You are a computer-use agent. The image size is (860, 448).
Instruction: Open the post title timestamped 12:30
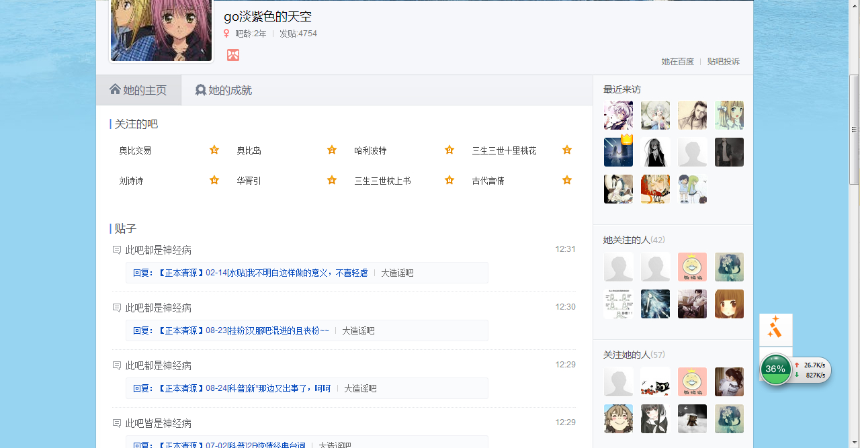coord(159,308)
